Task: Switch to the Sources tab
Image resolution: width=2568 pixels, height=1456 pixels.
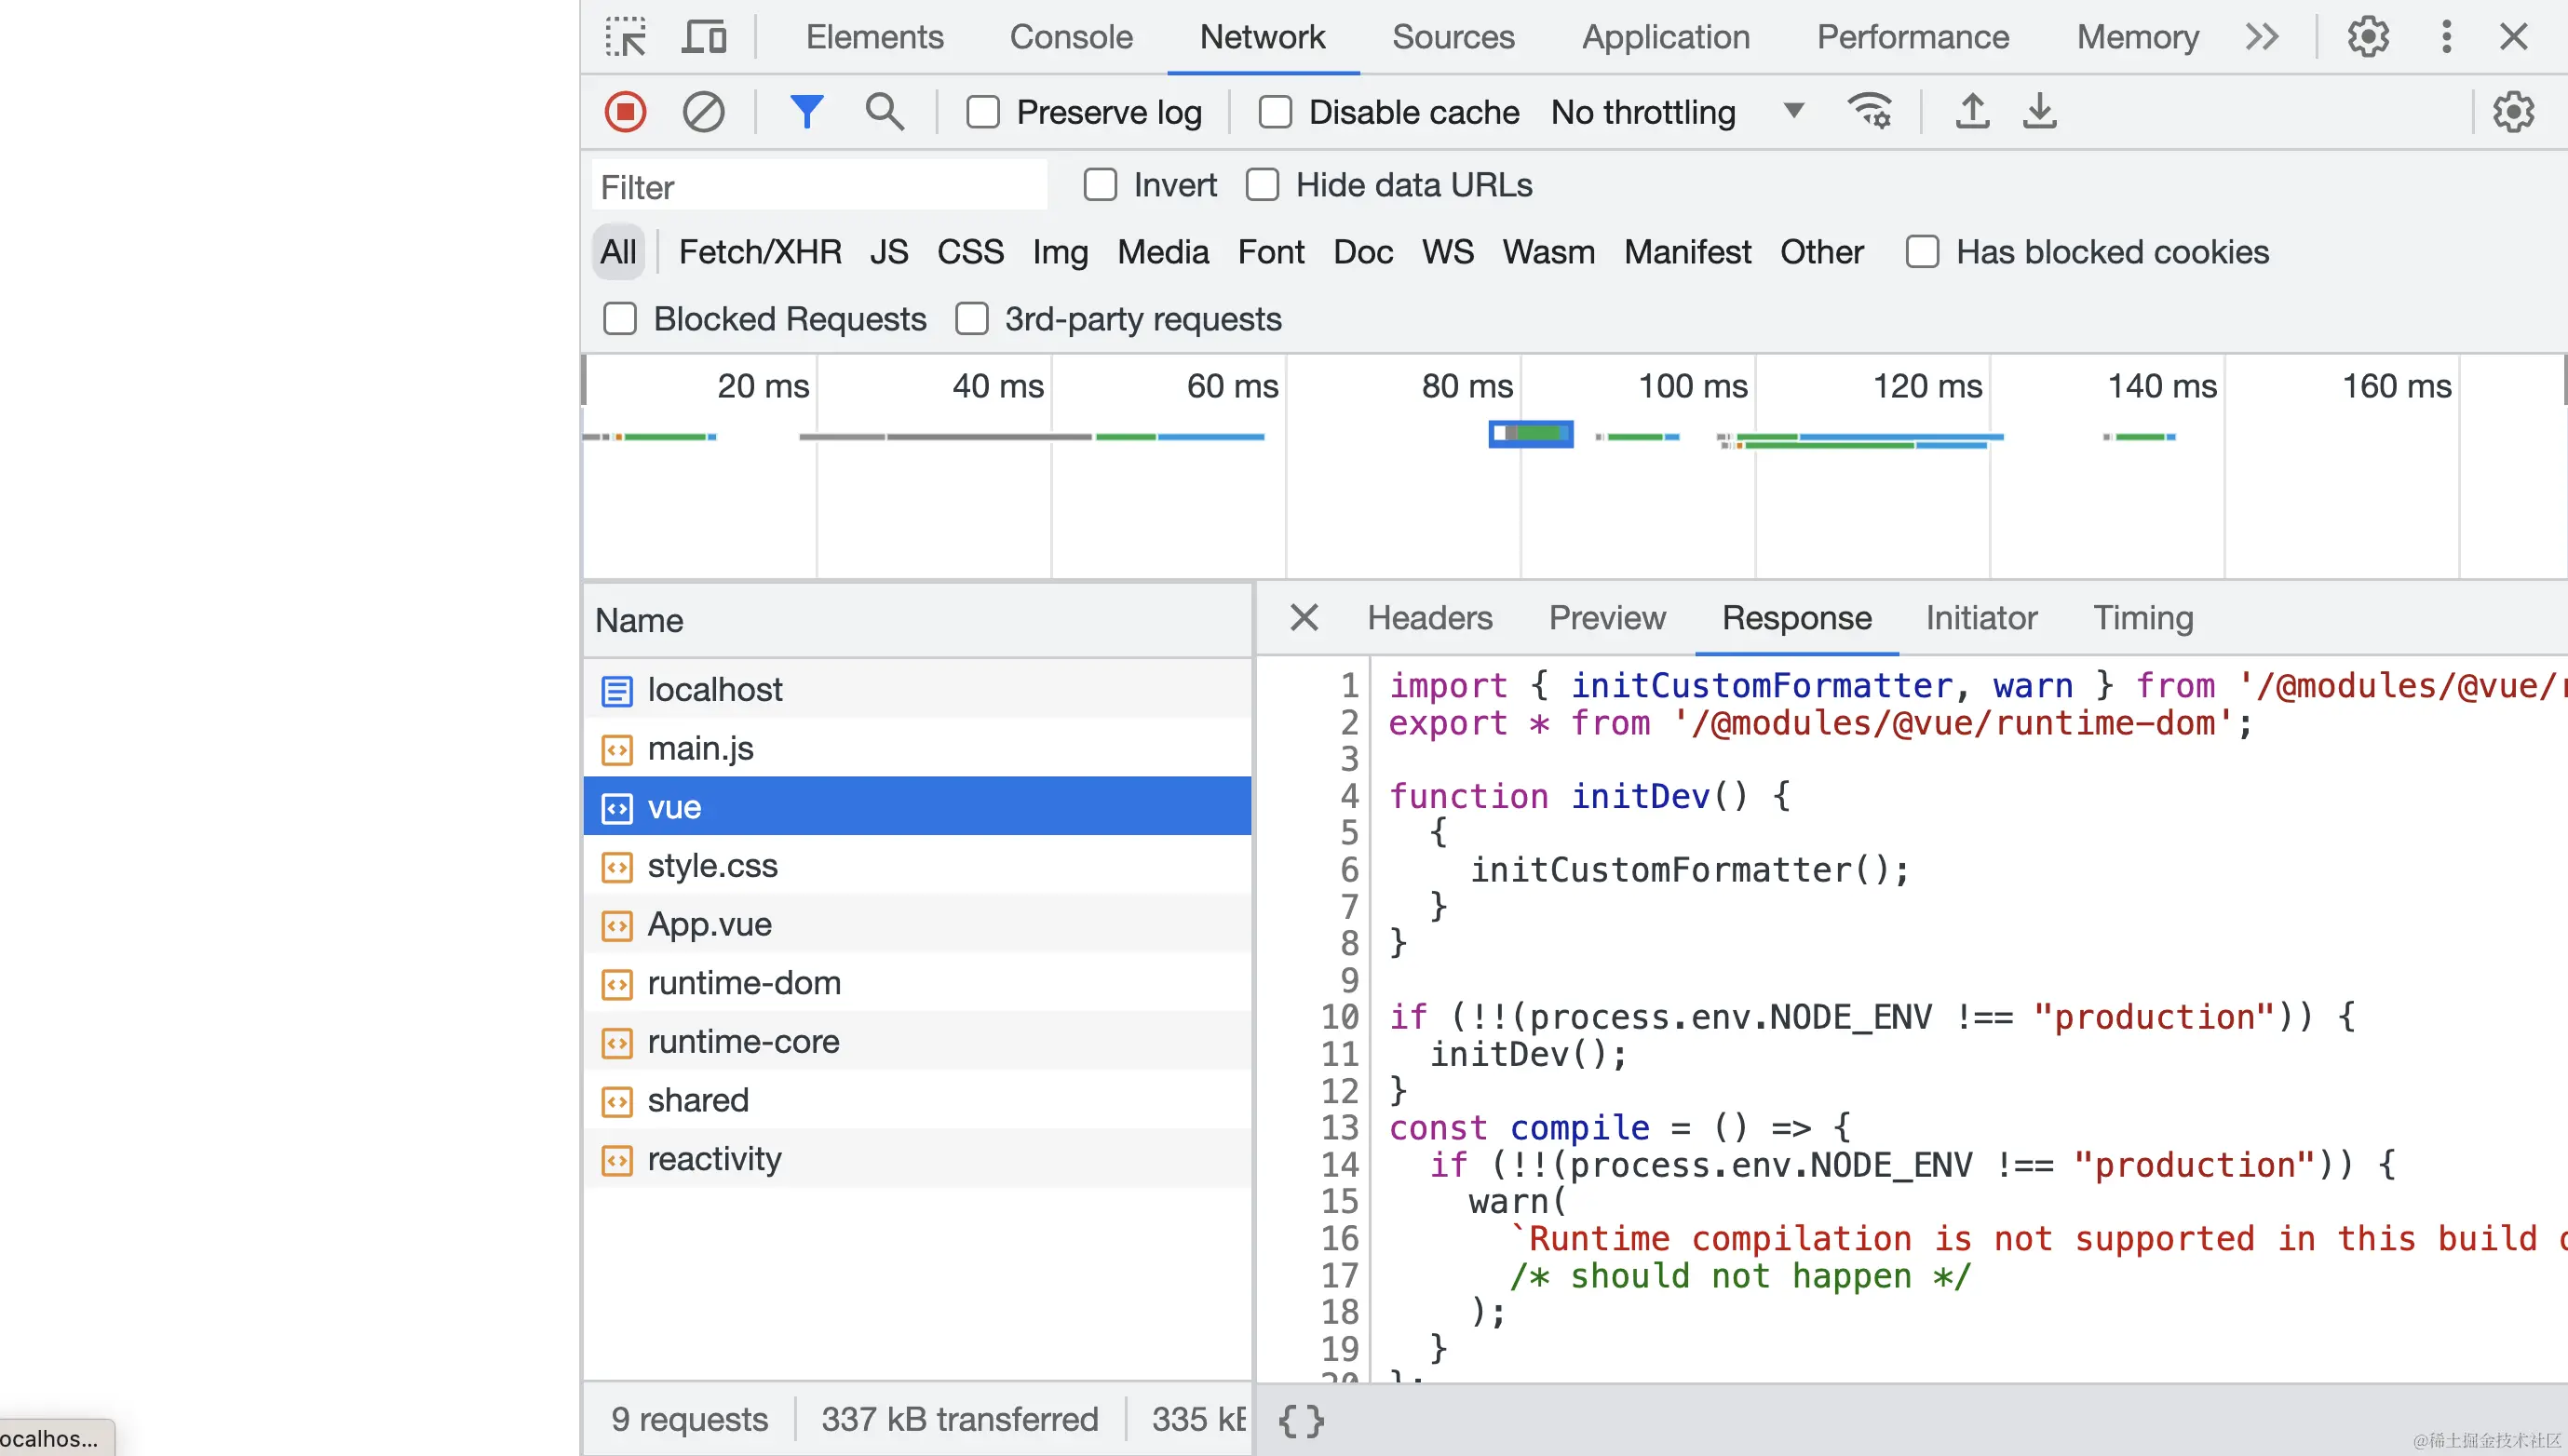Action: coord(1452,37)
